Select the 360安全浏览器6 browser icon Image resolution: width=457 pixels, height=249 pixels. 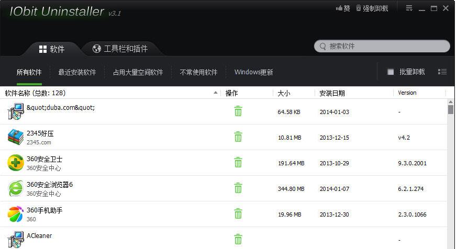16,188
